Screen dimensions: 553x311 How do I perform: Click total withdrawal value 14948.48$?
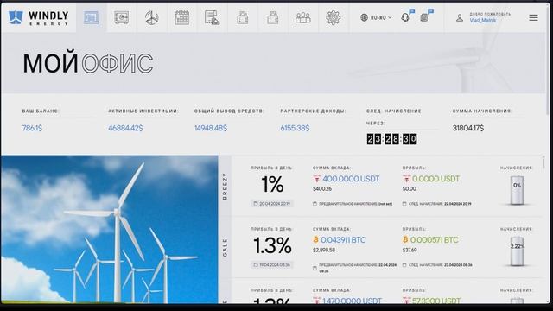[x=211, y=128]
